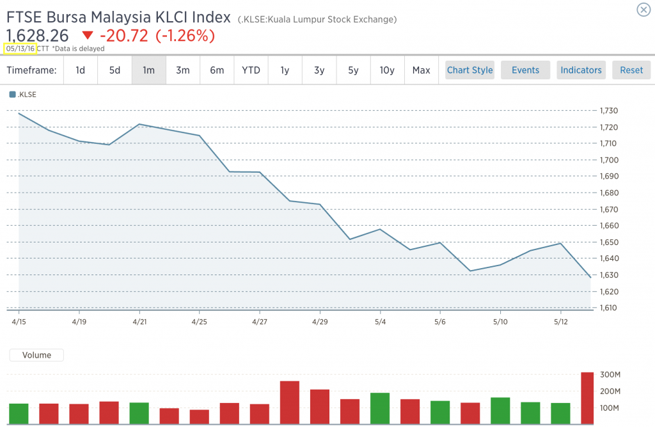The width and height of the screenshot is (655, 428).
Task: Click the red down-arrow change indicator
Action: pos(88,36)
